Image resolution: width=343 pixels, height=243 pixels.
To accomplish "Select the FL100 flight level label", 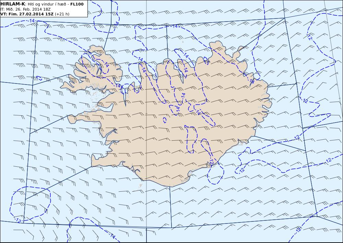I will click(77, 4).
